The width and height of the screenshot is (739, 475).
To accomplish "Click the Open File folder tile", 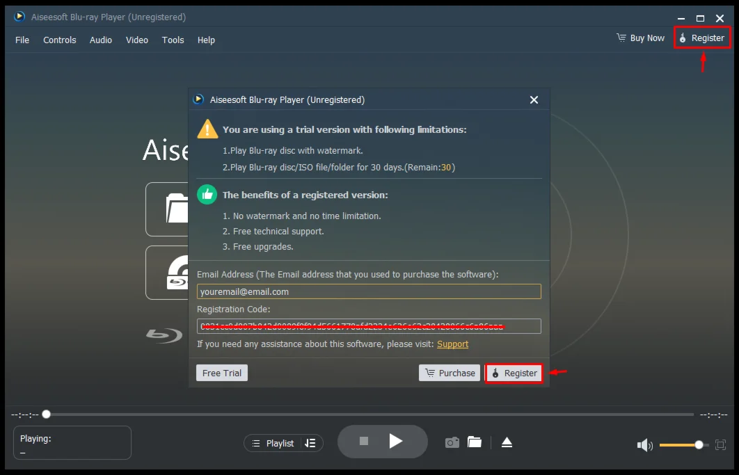I will 167,209.
